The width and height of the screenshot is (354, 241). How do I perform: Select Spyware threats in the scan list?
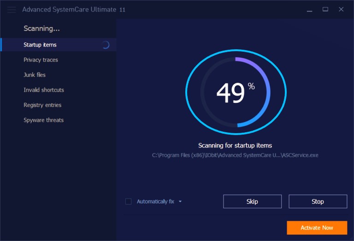point(44,120)
